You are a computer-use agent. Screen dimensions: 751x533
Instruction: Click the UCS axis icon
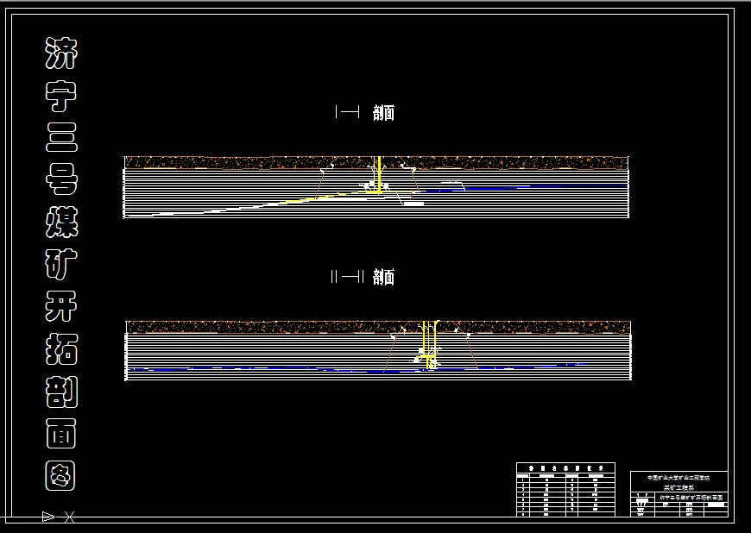(x=59, y=517)
